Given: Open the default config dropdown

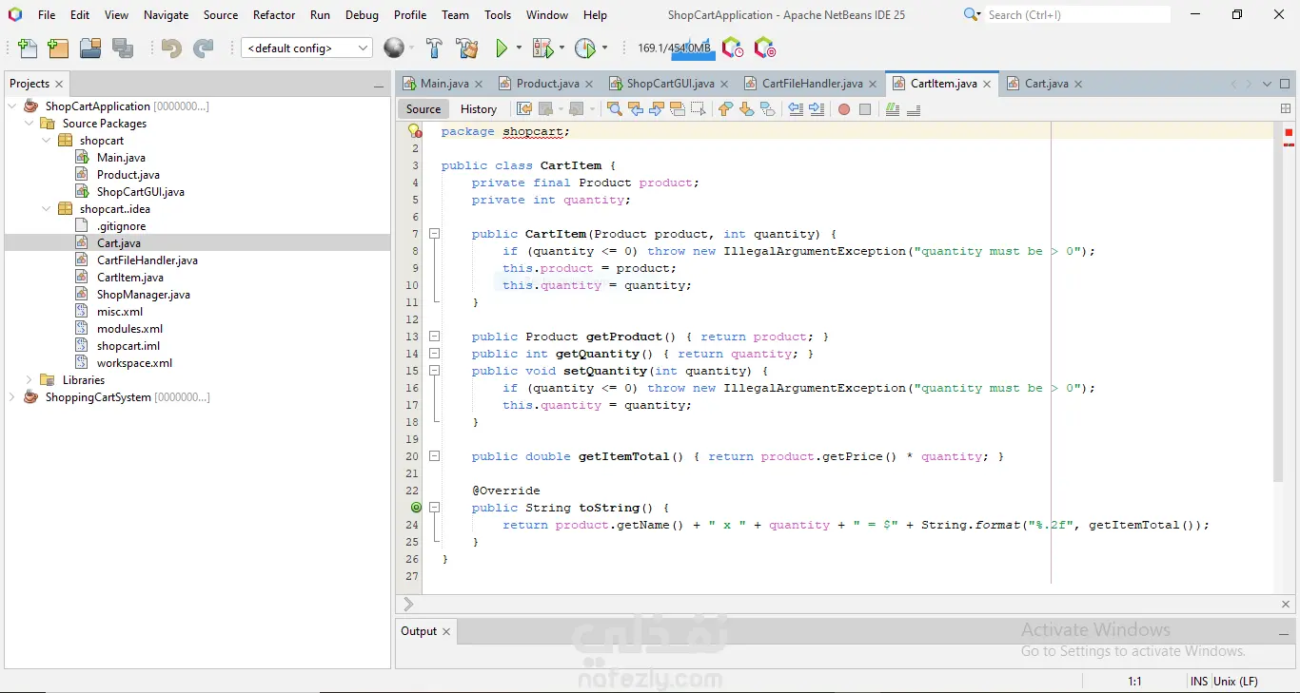Looking at the screenshot, I should tap(306, 48).
